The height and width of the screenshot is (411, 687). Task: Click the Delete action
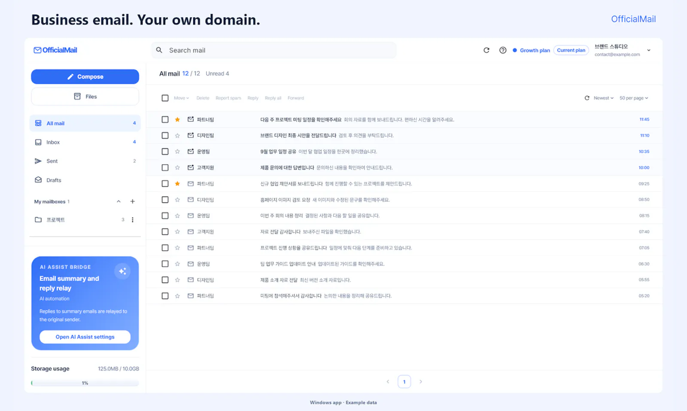point(203,98)
